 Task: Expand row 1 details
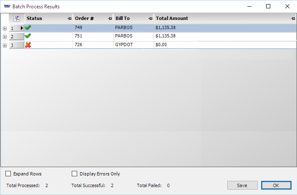pos(5,28)
